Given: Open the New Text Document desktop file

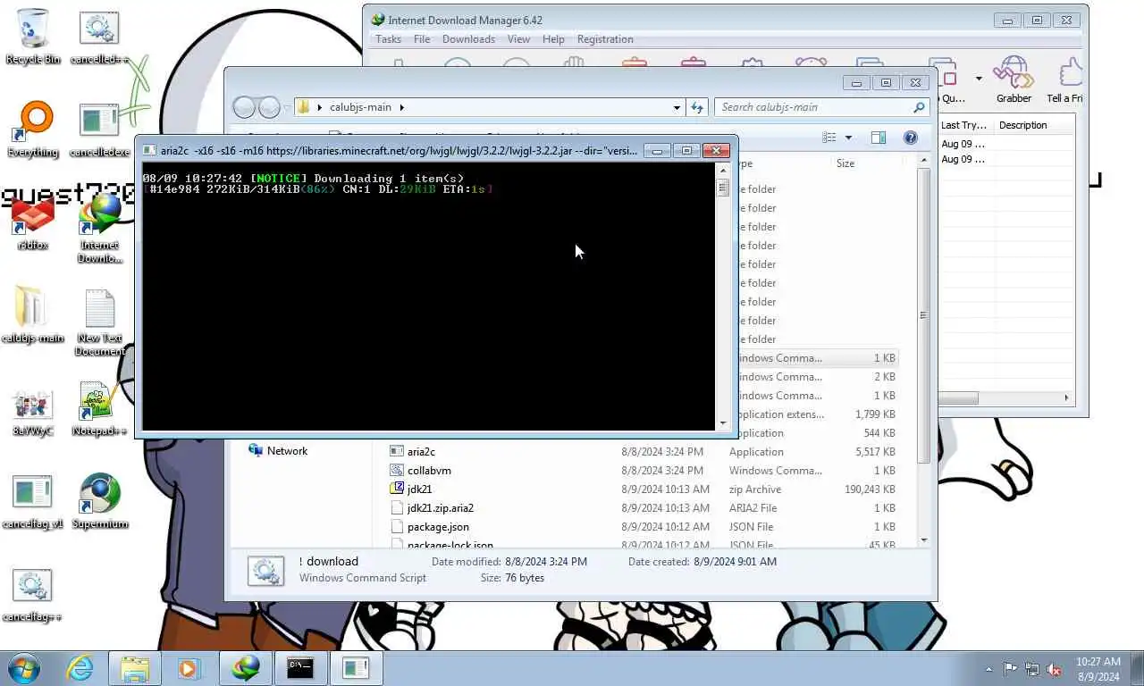Looking at the screenshot, I should point(99,322).
